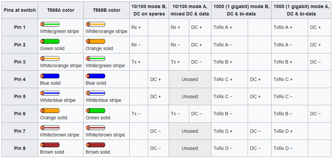Select the 'Pins at switch' column header
333x159 pixels.
point(19,10)
